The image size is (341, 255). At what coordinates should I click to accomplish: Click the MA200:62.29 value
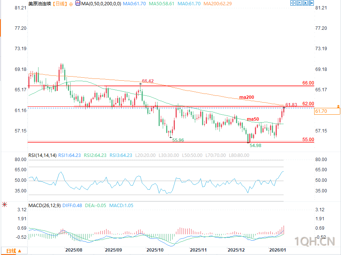[x=218, y=3]
